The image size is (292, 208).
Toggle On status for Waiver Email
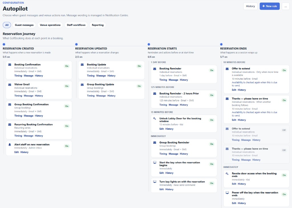(67, 86)
